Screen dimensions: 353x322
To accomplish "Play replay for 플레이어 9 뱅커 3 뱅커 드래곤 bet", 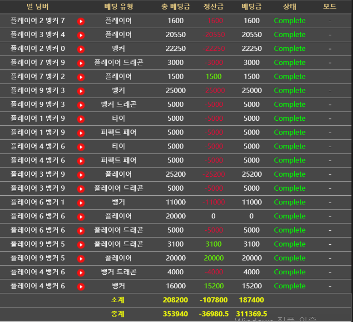I will tap(81, 105).
